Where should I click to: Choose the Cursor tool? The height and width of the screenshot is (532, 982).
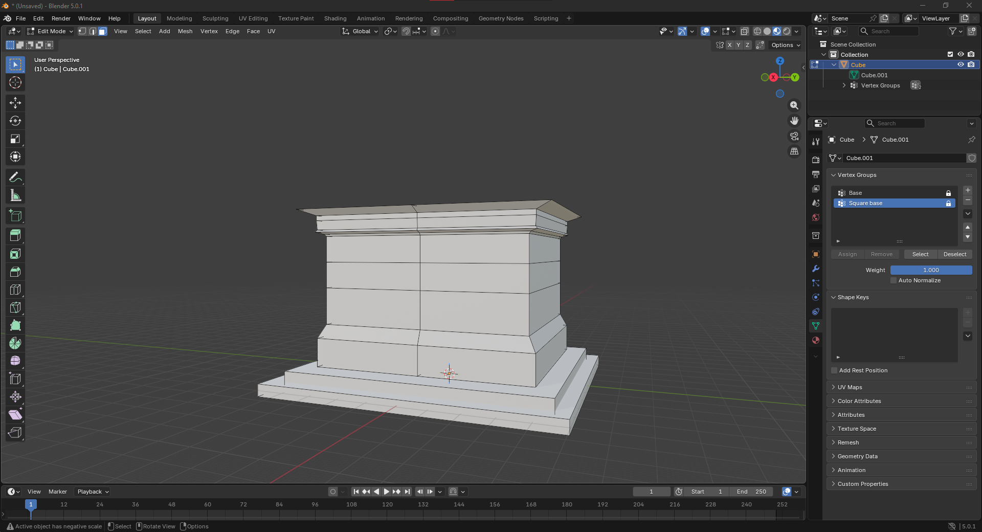click(15, 82)
